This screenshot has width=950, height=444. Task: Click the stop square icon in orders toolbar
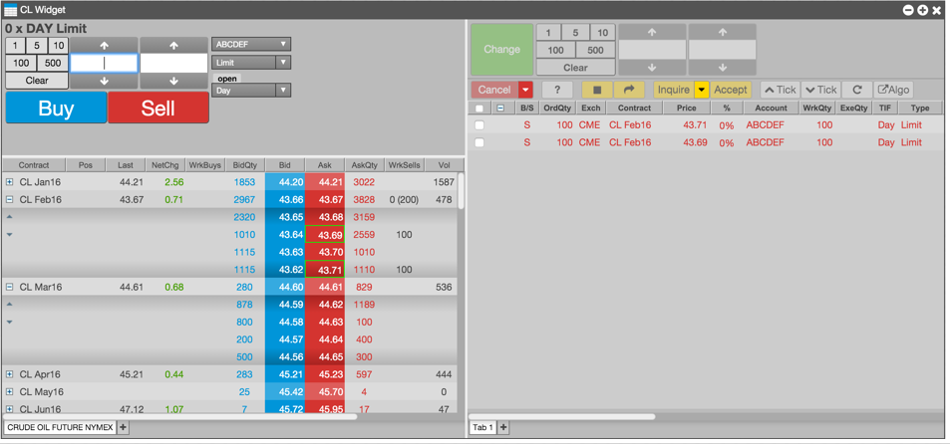tap(597, 90)
